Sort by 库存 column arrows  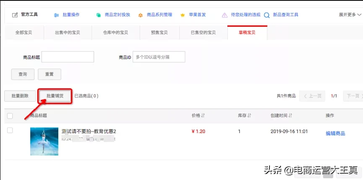pyautogui.click(x=249, y=116)
